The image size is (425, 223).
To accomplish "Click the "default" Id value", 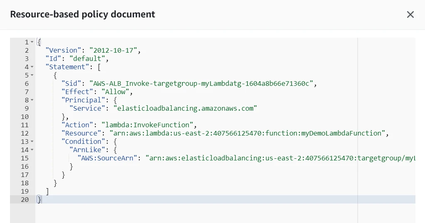I will coord(86,59).
